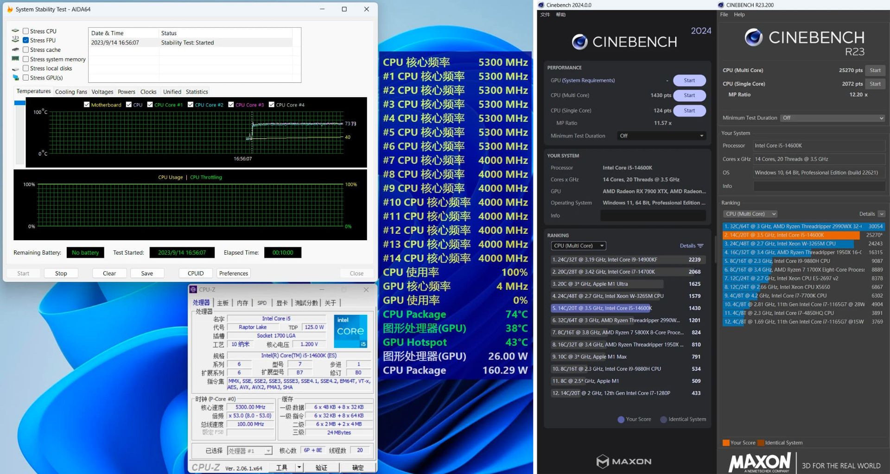The width and height of the screenshot is (890, 474).
Task: Click the Cinebench 2024 logo icon
Action: (x=580, y=42)
